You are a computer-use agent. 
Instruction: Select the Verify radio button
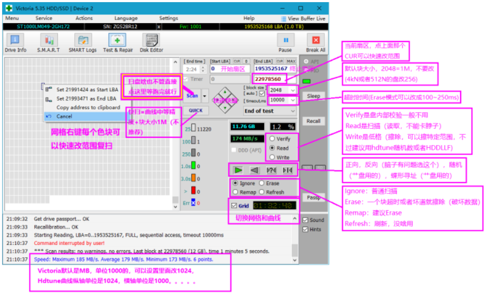click(x=272, y=139)
